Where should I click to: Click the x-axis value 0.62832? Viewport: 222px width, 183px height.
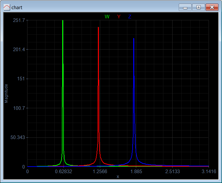point(64,172)
